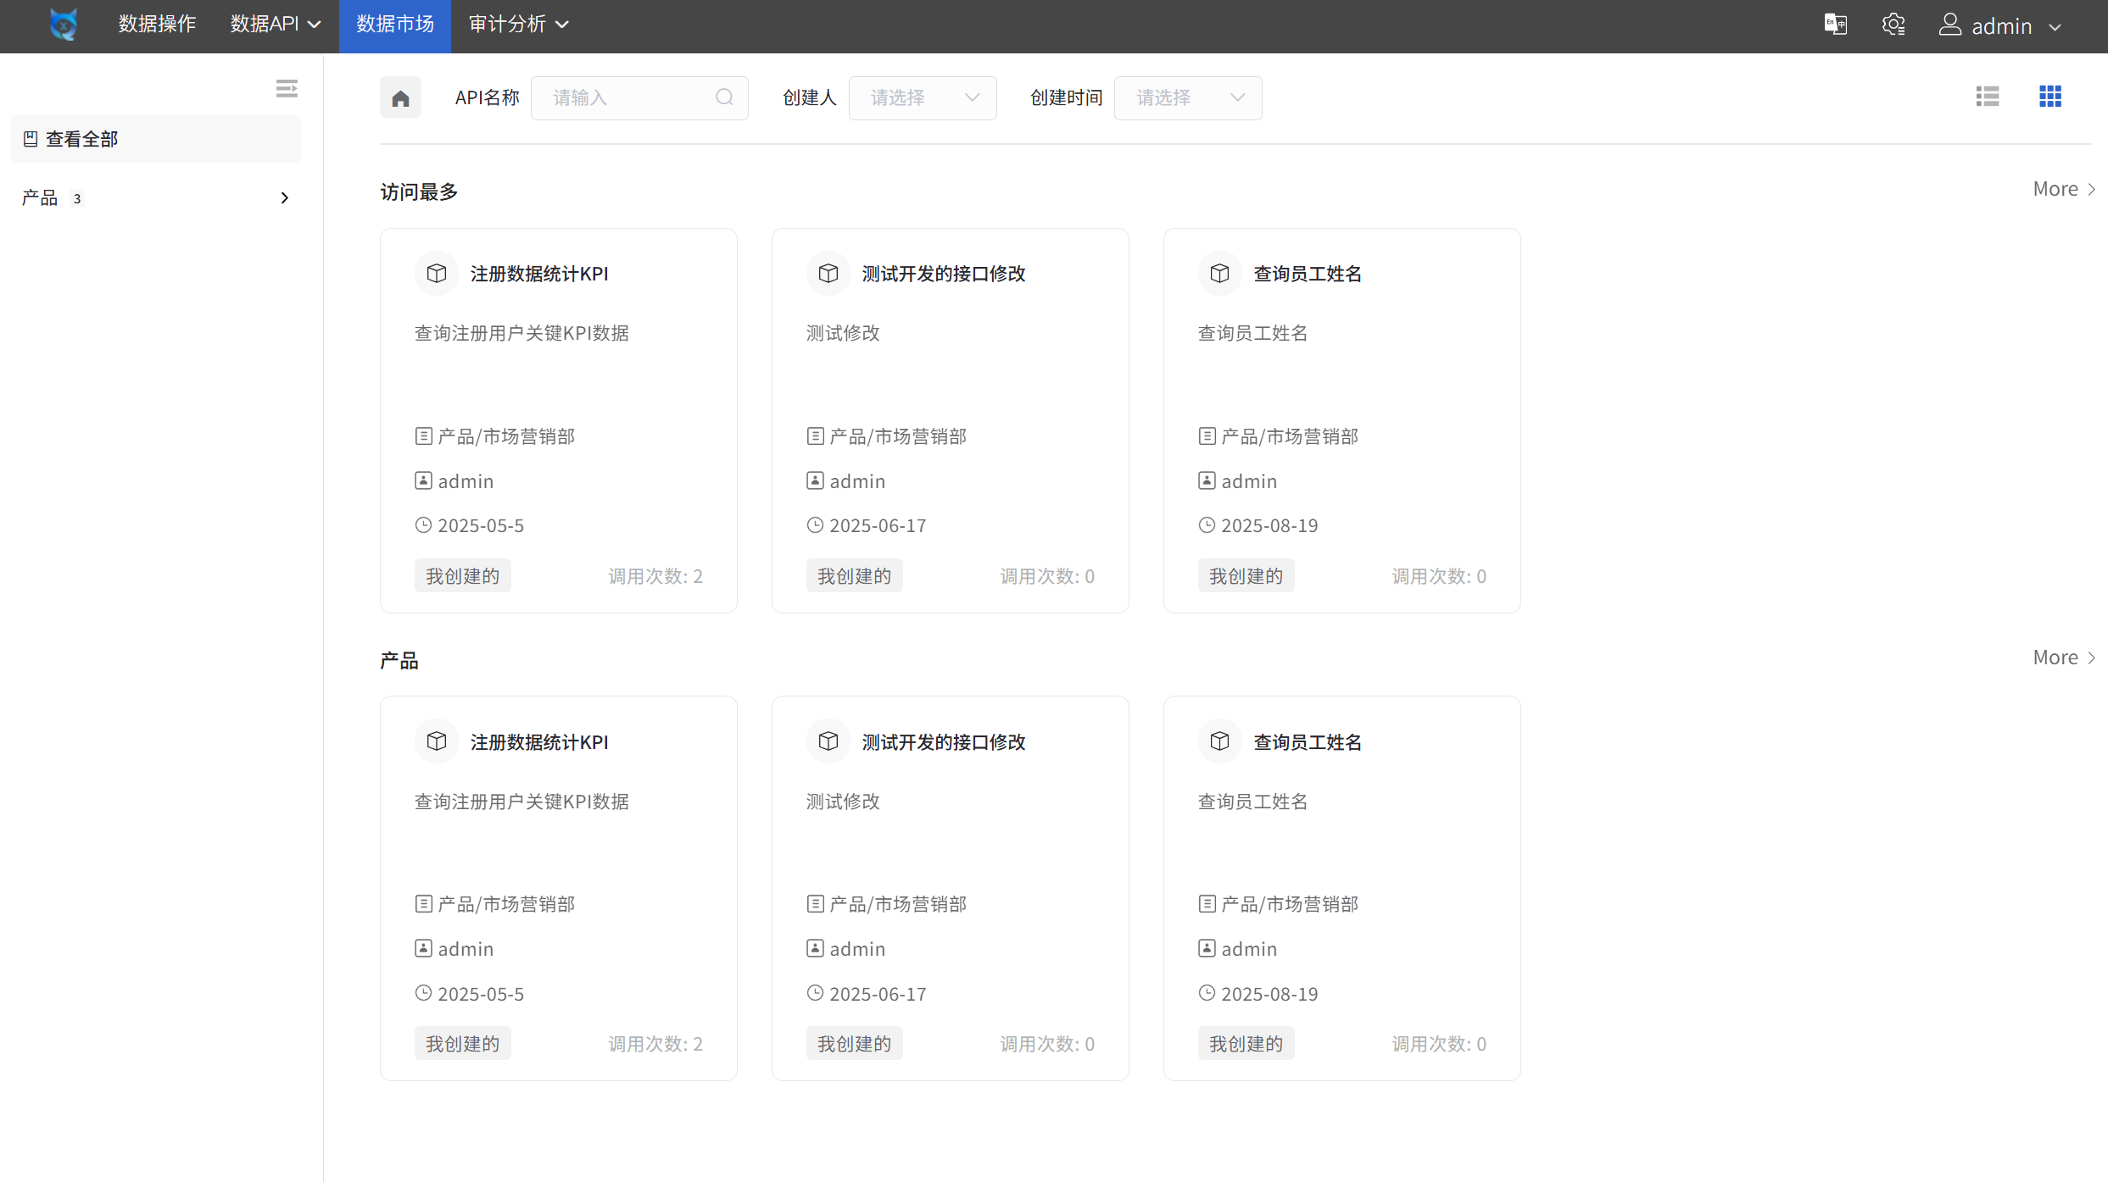Click the 访问最多 section heading
This screenshot has width=2108, height=1182.
pyautogui.click(x=419, y=192)
